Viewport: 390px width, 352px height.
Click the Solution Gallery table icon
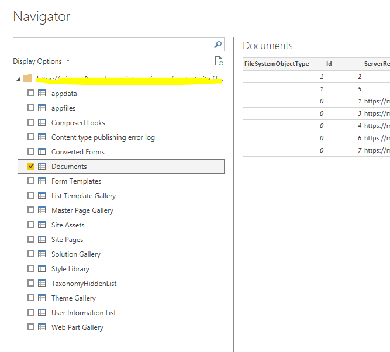tap(42, 254)
